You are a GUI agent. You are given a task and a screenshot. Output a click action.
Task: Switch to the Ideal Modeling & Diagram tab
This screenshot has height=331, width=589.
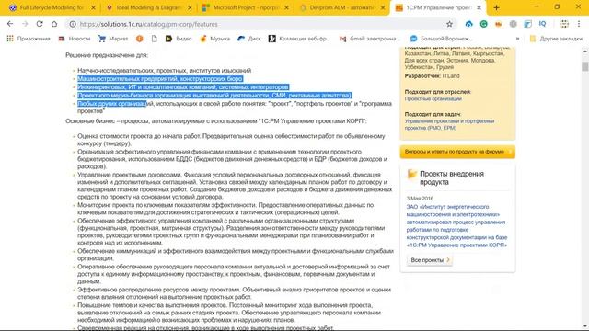(148, 7)
